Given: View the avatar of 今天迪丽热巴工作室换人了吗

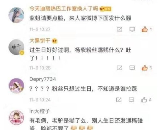Looking at the screenshot, I should pos(16,15).
